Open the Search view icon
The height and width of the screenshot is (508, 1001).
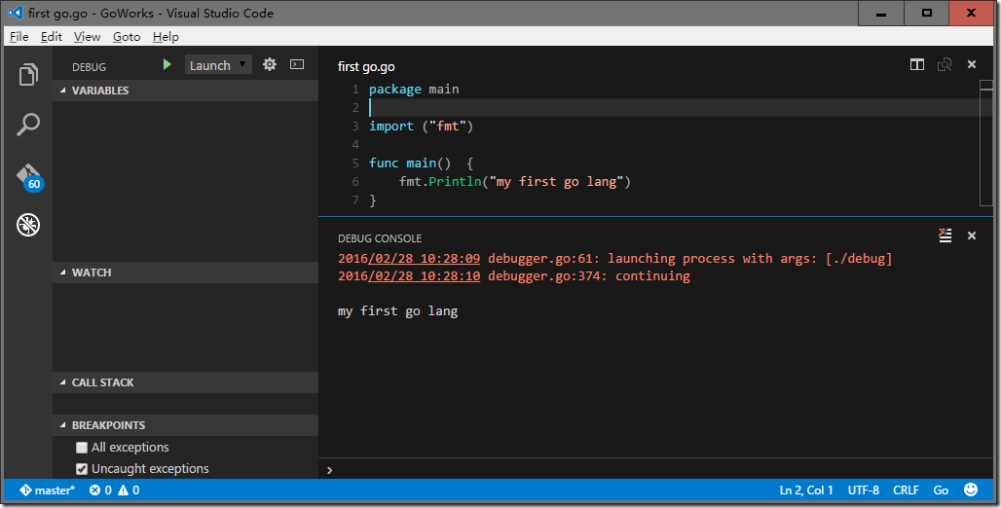point(28,125)
